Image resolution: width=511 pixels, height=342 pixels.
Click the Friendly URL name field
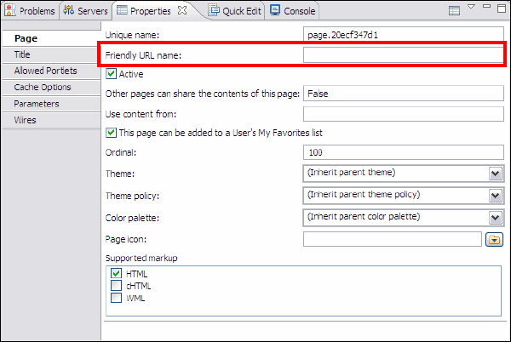click(403, 55)
